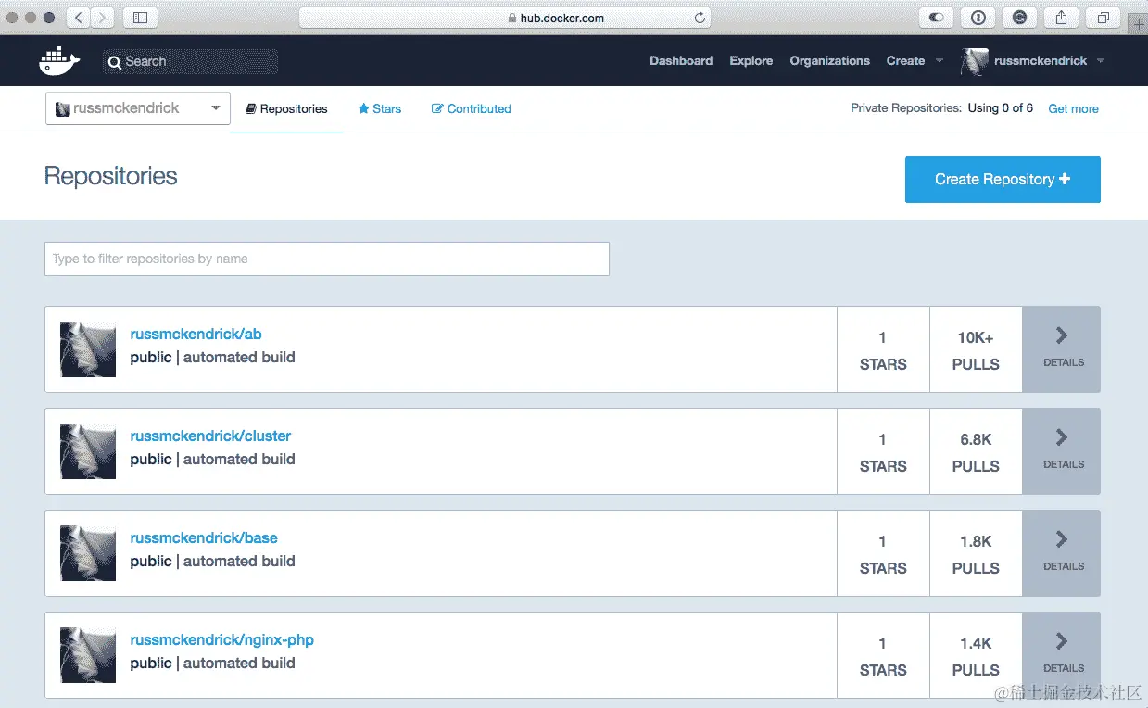1148x708 pixels.
Task: Click the Docker whale logo
Action: (x=59, y=61)
